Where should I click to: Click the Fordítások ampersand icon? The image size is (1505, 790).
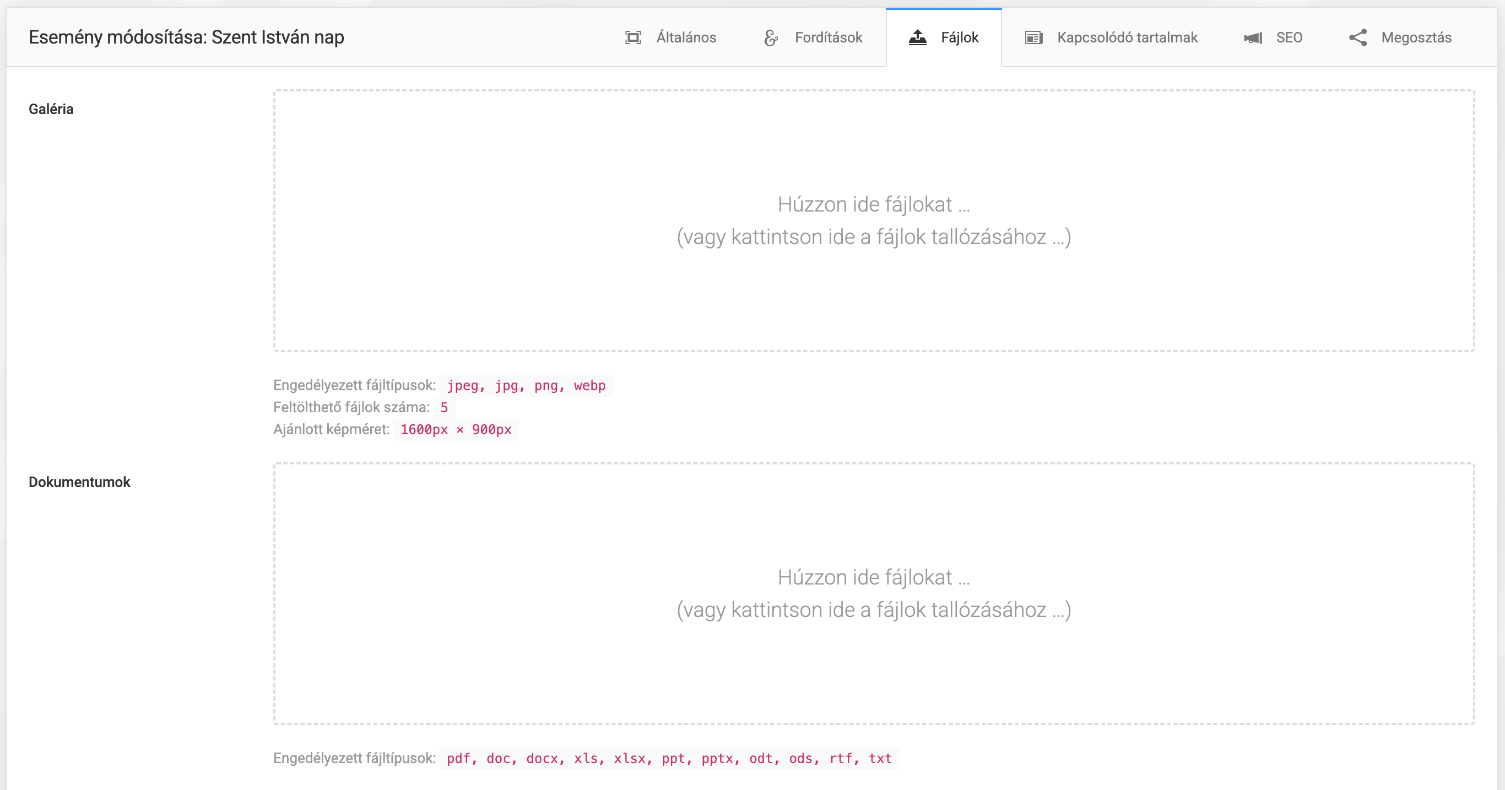[771, 37]
